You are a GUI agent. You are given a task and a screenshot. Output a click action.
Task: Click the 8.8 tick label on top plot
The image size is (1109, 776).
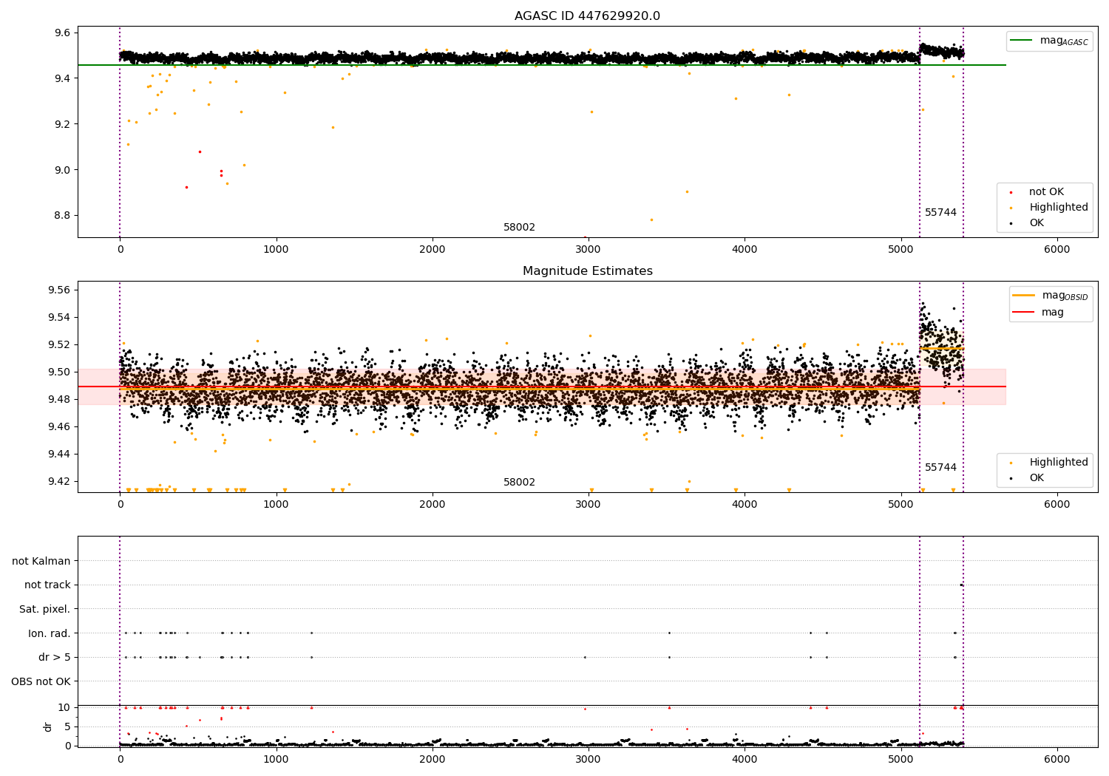[x=62, y=215]
